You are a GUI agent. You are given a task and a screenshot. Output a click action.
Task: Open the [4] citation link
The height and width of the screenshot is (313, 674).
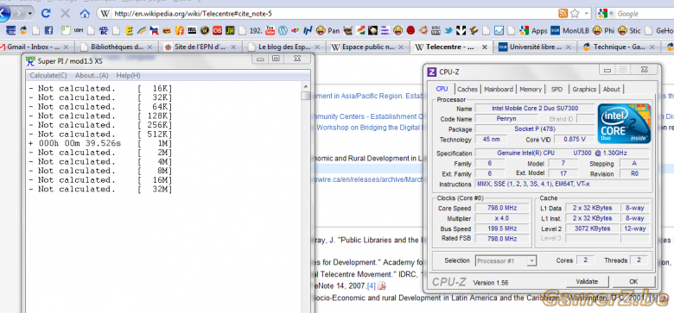point(372,285)
